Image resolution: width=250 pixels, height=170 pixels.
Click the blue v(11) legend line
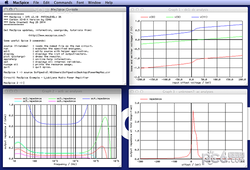(195, 17)
